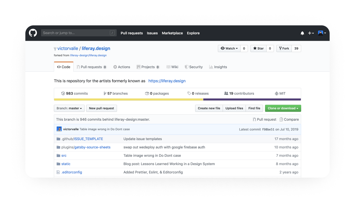Click the commits history icon
Viewport: 355px width, 203px height.
(x=63, y=93)
